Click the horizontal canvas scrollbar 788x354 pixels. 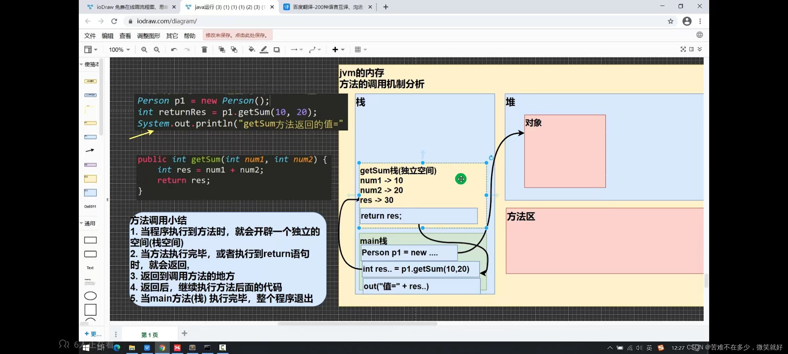(x=357, y=324)
